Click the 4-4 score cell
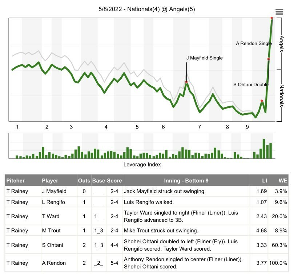 (x=114, y=245)
